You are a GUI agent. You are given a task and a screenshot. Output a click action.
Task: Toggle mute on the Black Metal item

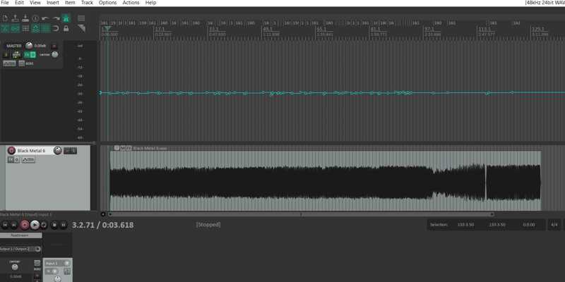pyautogui.click(x=122, y=148)
